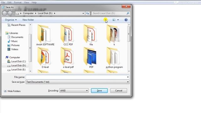Click the change view icon
201x113 pixels.
(x=114, y=20)
